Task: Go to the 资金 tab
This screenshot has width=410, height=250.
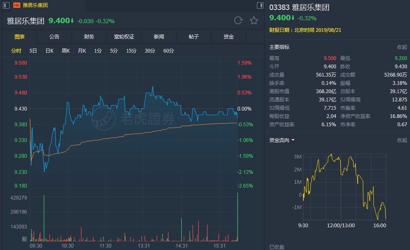Action: (229, 37)
